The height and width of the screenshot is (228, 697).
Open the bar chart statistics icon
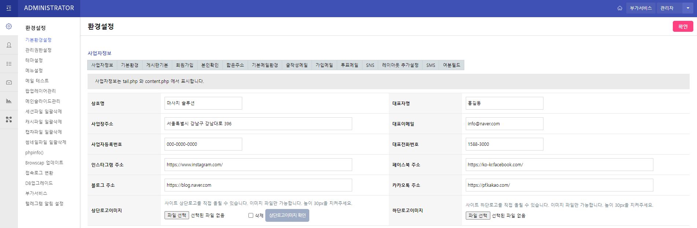tap(9, 101)
